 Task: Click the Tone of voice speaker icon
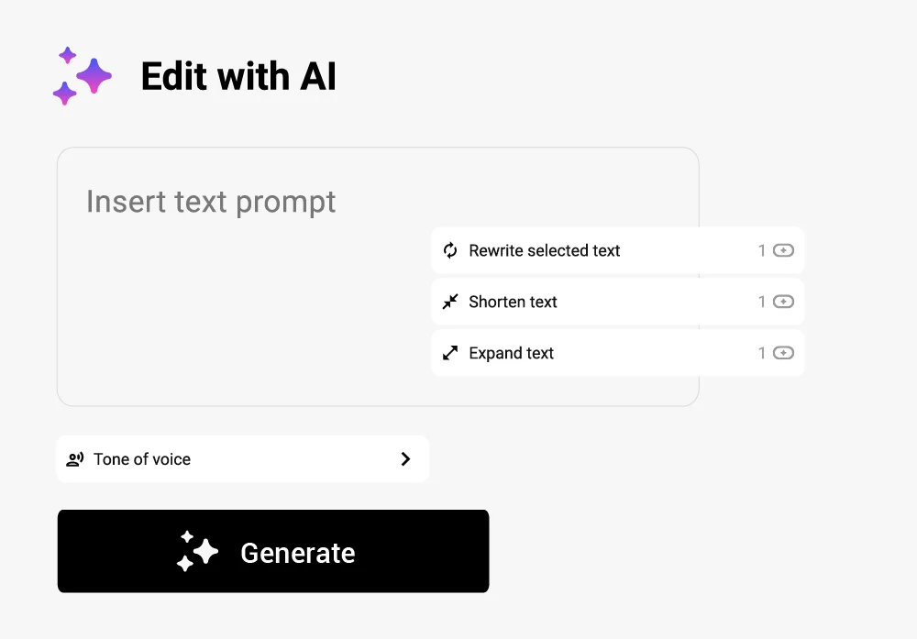coord(75,459)
